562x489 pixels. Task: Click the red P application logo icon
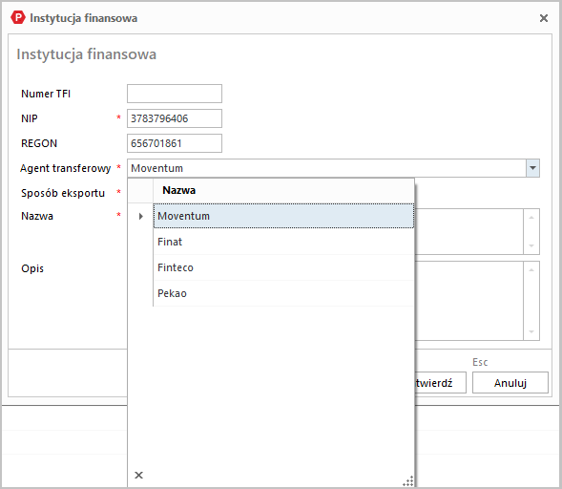[18, 17]
